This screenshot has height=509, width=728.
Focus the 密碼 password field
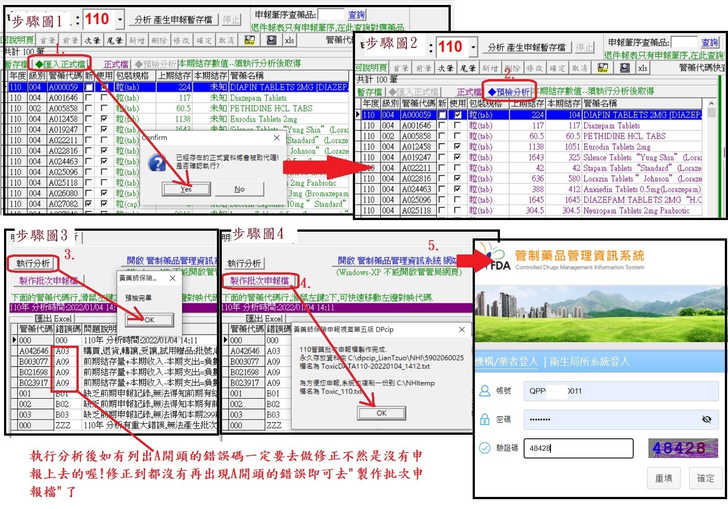pyautogui.click(x=621, y=420)
